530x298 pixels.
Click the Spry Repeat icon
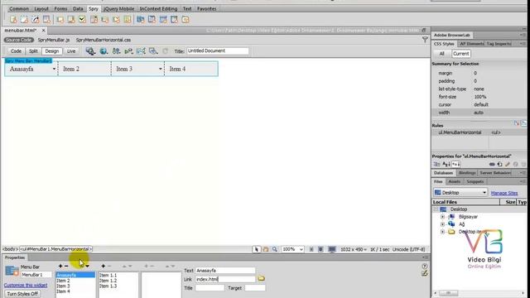point(36,20)
